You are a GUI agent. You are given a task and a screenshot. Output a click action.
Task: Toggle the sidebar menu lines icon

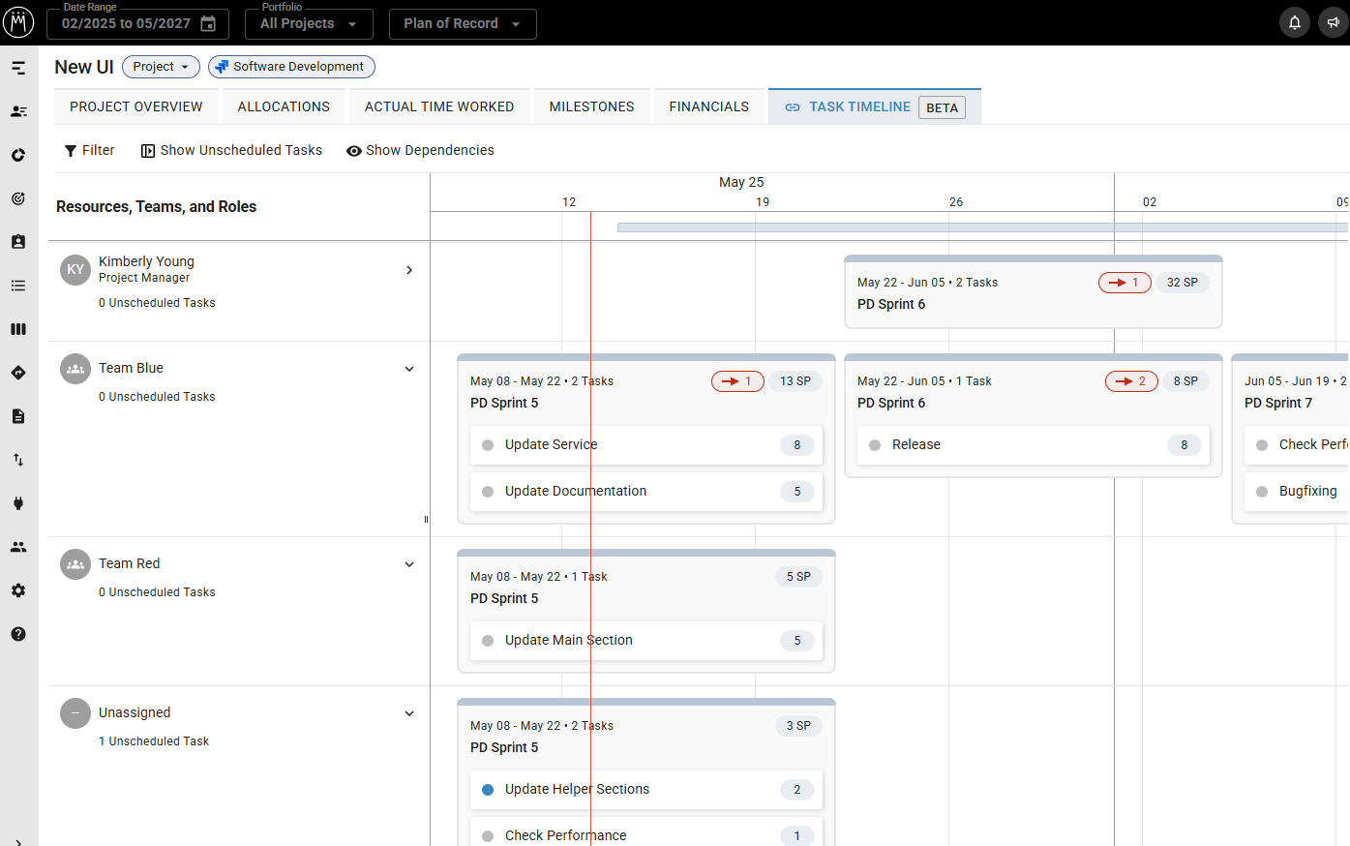[18, 68]
